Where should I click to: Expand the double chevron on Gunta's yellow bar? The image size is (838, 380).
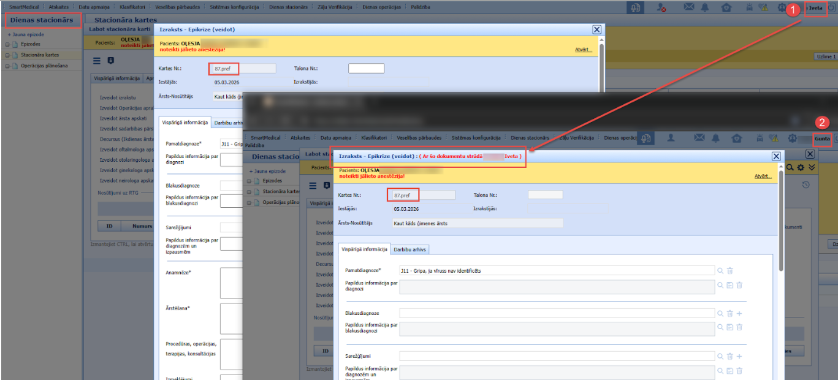pyautogui.click(x=812, y=167)
